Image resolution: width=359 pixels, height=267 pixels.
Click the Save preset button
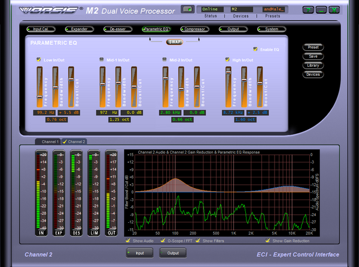point(313,56)
